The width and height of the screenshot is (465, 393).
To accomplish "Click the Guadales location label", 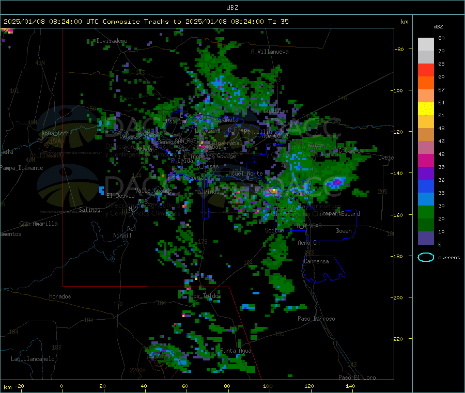I will (x=276, y=111).
